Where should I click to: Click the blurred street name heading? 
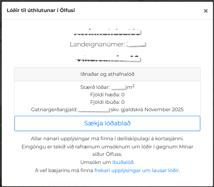click(x=107, y=57)
